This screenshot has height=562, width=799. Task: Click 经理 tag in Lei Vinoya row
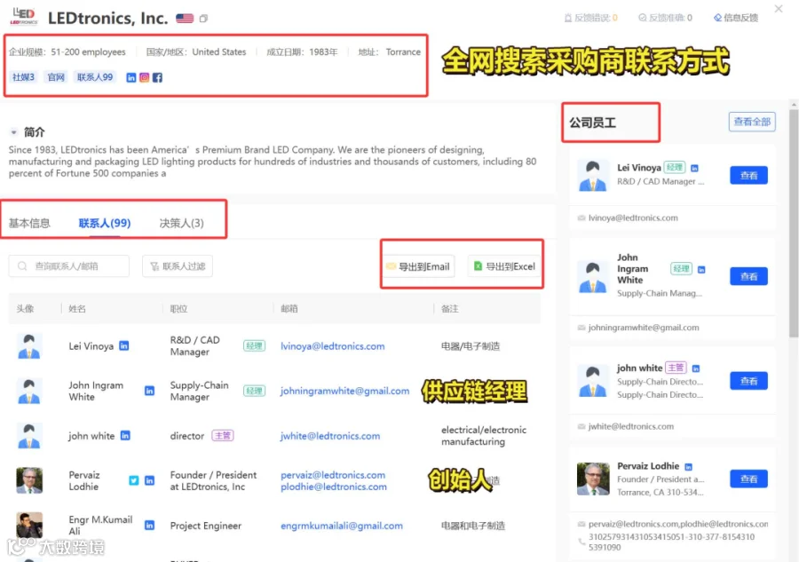tap(254, 346)
